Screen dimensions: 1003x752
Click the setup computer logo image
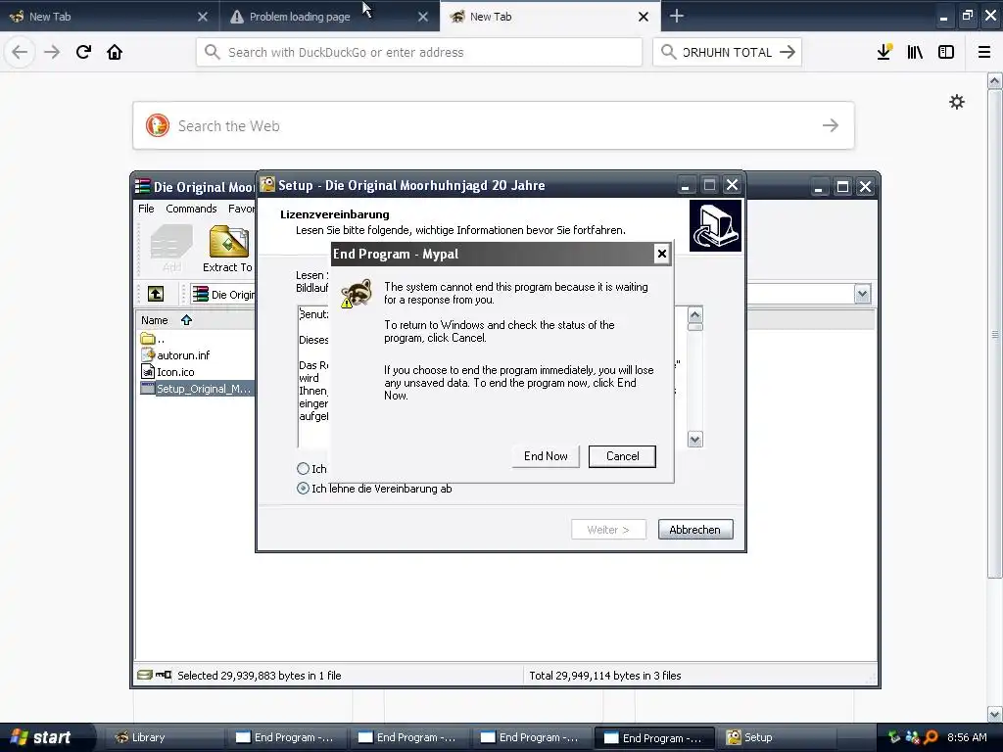[715, 226]
